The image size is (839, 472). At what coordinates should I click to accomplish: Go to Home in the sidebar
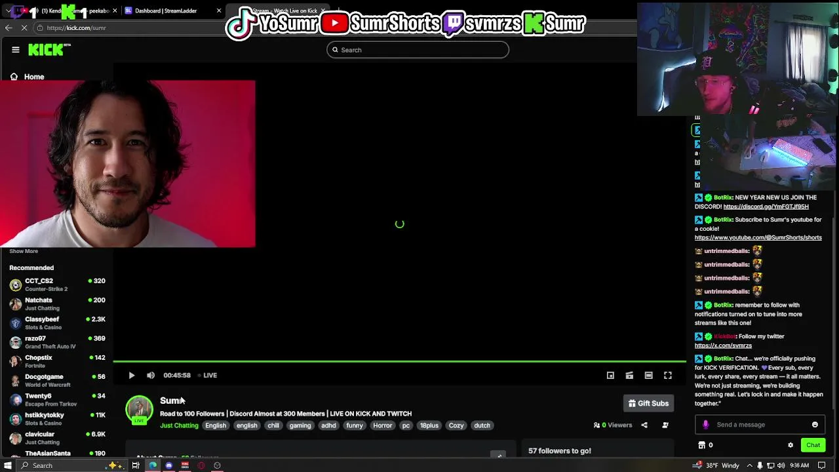tap(28, 77)
